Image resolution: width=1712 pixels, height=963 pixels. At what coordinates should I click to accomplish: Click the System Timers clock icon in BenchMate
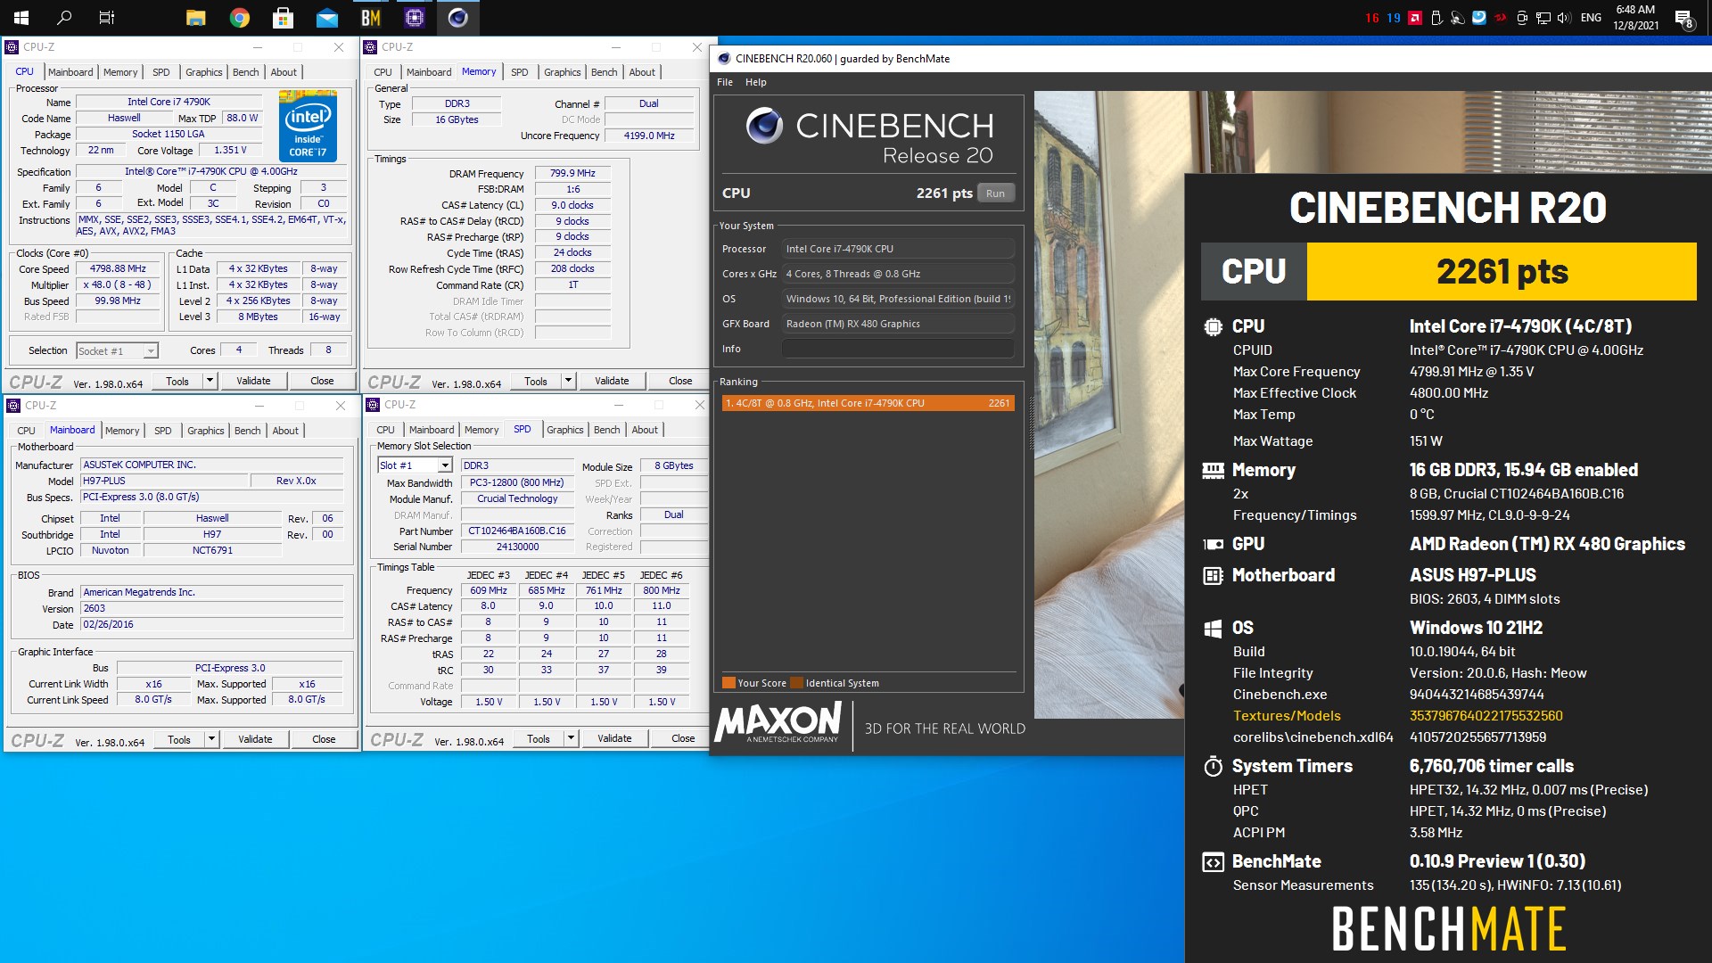click(1213, 766)
